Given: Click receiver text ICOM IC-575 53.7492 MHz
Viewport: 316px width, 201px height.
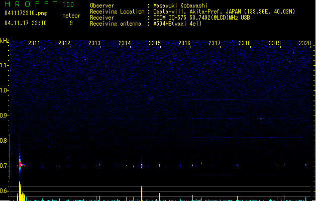Looking at the screenshot, I should click(x=201, y=18).
